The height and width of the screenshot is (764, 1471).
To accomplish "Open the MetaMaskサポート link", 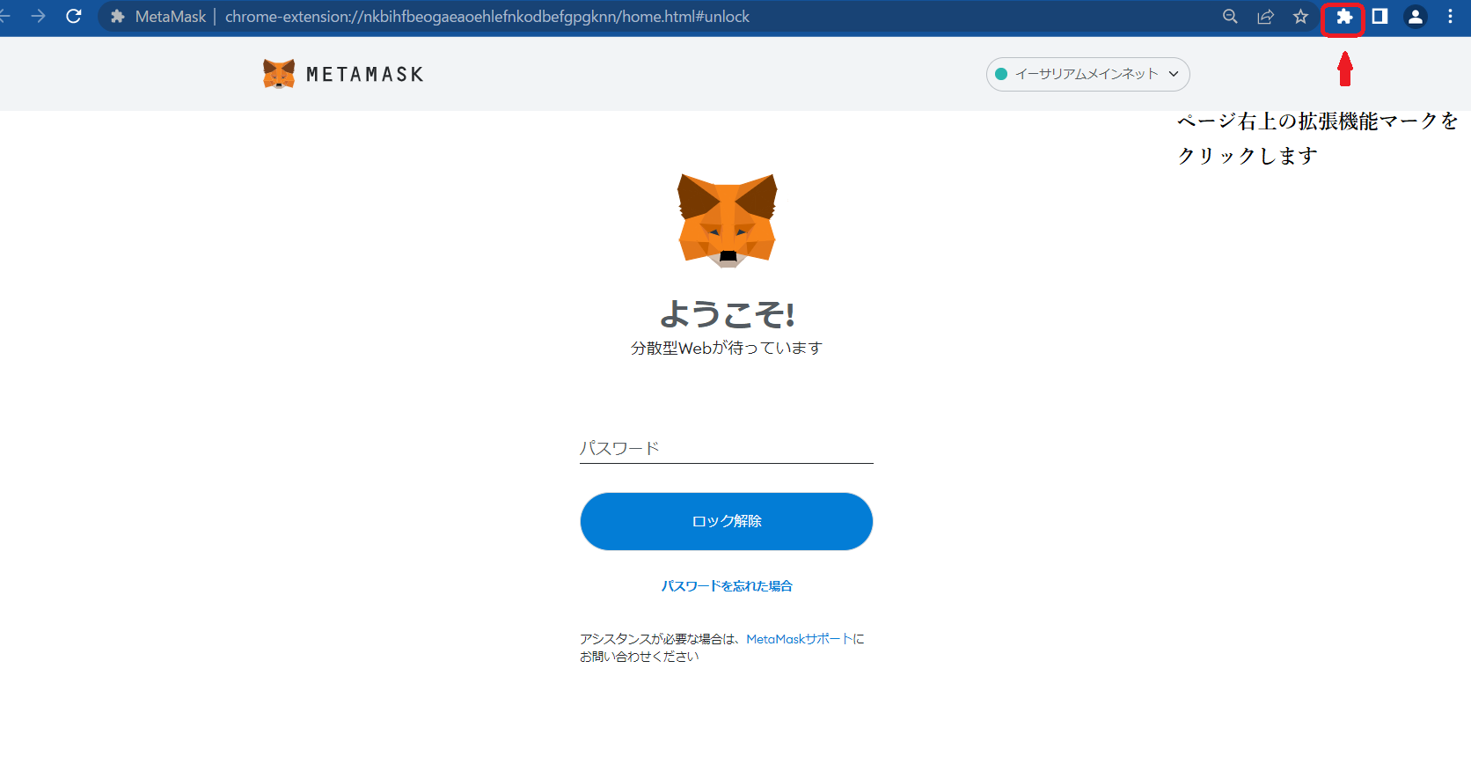I will pos(799,639).
